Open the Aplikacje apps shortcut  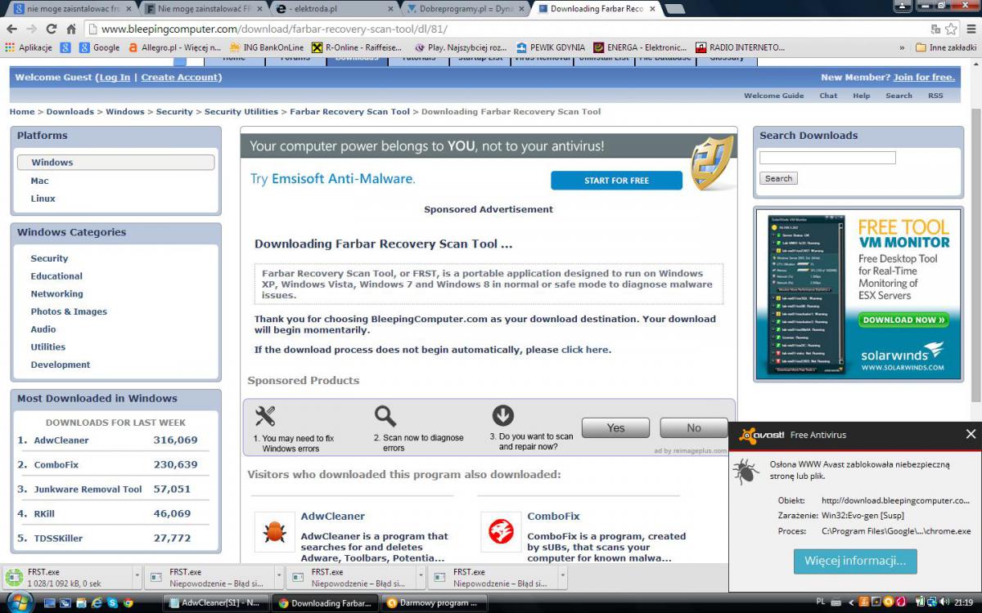[29, 47]
